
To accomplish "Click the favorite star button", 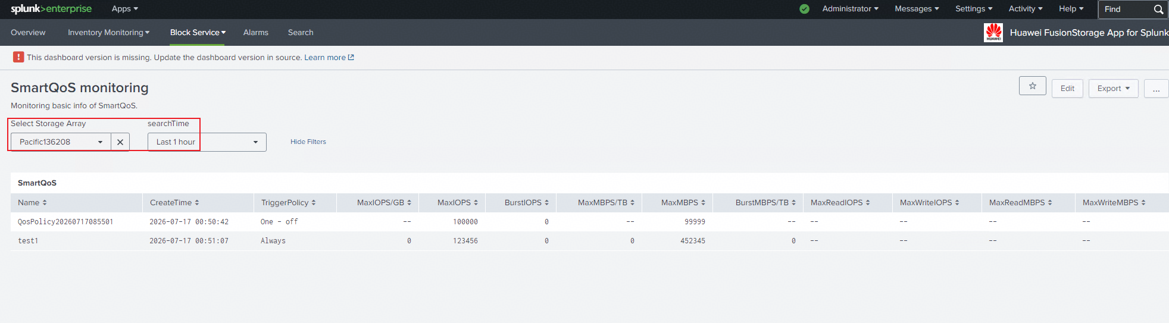I will click(1033, 86).
